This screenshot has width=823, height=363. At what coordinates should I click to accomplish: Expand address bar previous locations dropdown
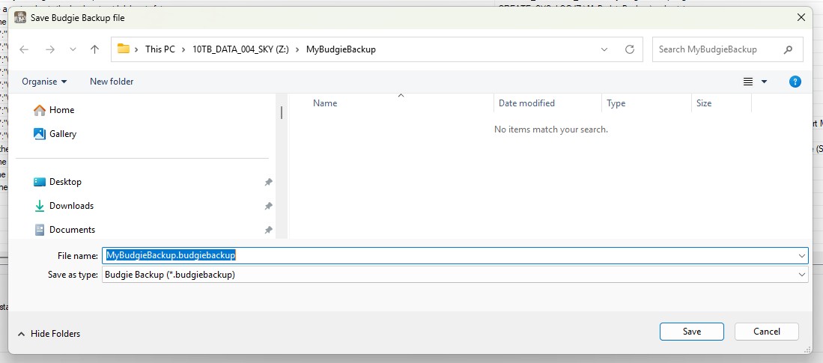[x=604, y=49]
